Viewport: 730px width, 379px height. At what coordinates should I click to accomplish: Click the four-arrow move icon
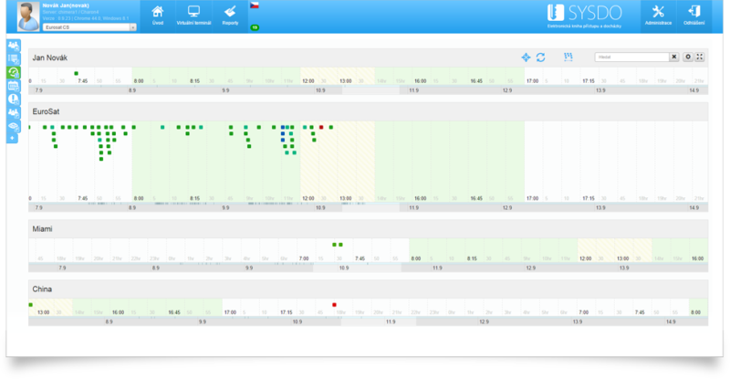click(x=526, y=58)
